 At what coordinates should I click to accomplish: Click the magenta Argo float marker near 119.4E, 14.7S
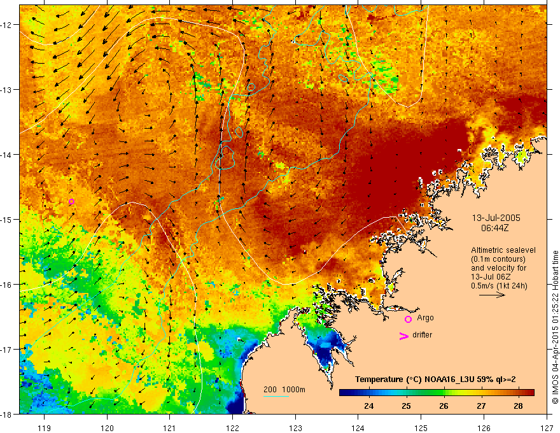click(71, 201)
